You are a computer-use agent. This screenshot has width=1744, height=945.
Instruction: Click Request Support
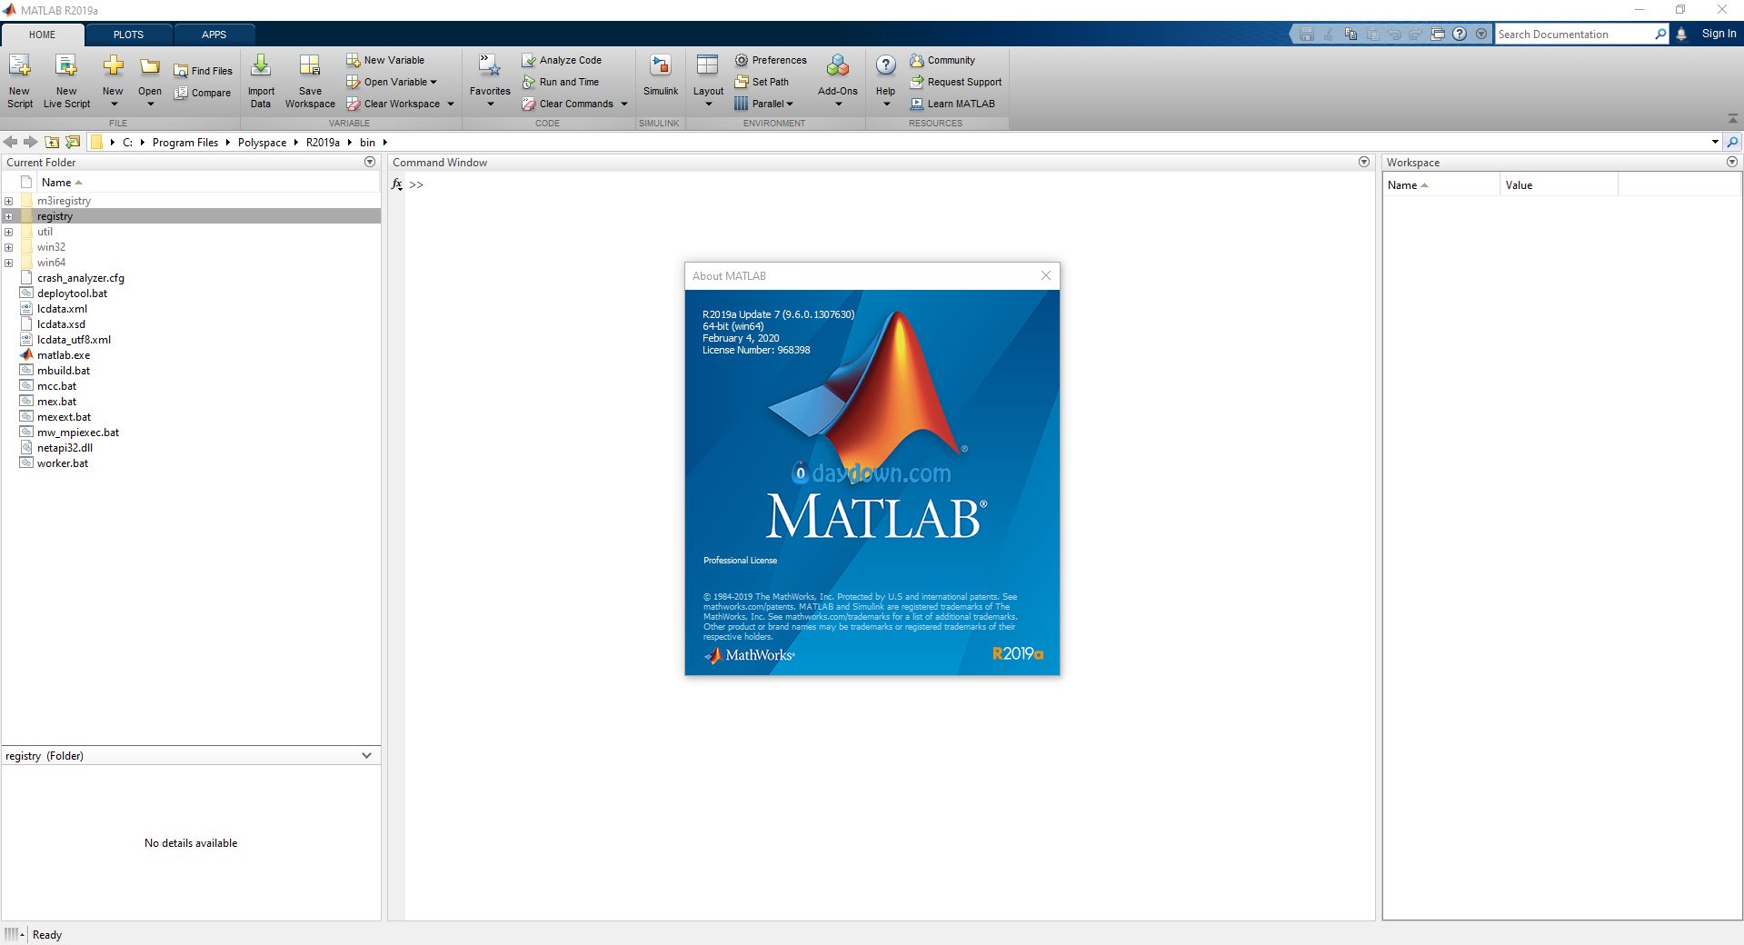point(955,82)
